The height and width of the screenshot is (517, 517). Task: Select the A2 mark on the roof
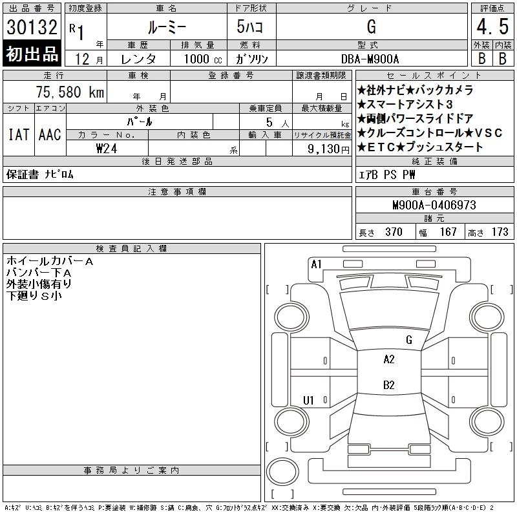(389, 359)
